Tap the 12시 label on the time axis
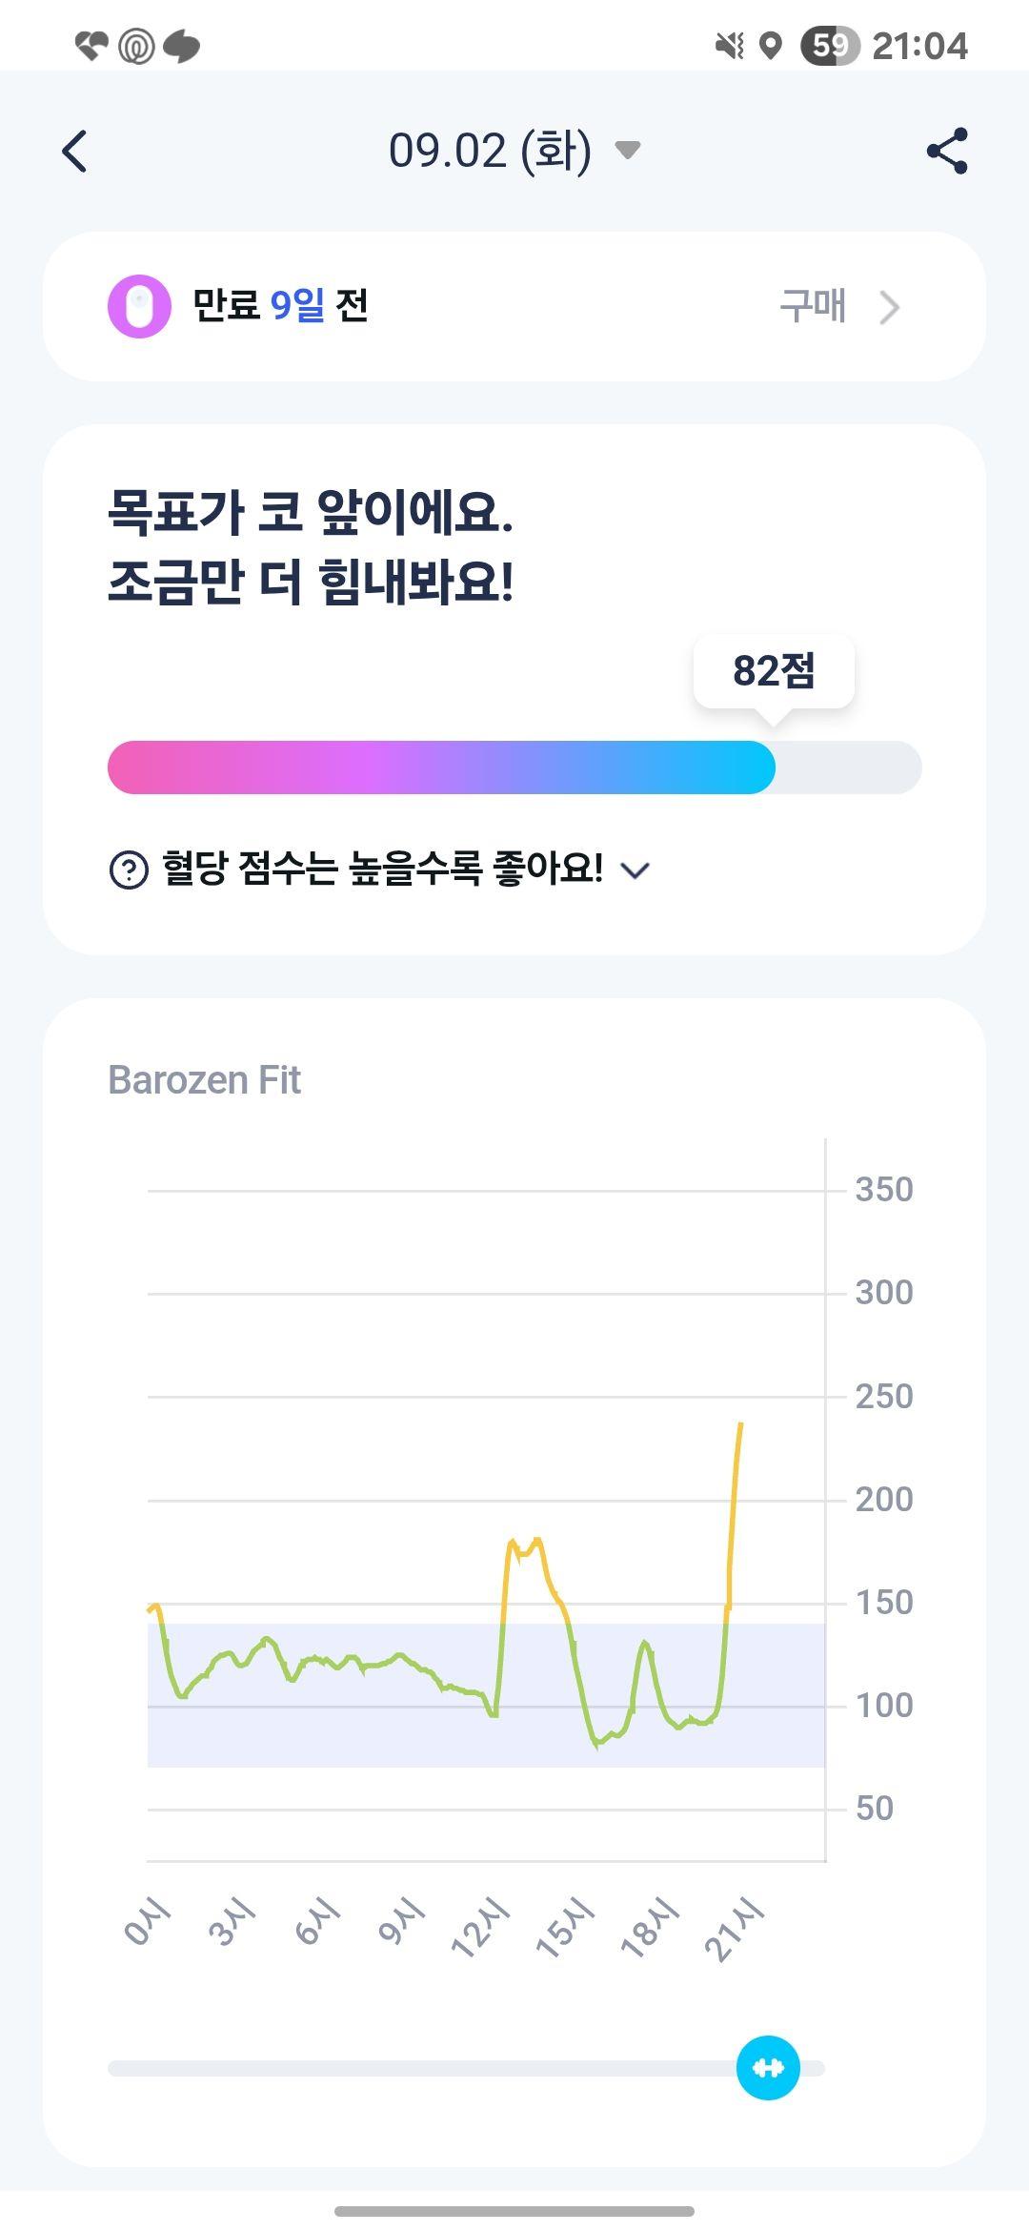Image resolution: width=1029 pixels, height=2231 pixels. (x=480, y=1926)
